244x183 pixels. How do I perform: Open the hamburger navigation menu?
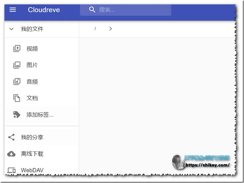tap(13, 10)
